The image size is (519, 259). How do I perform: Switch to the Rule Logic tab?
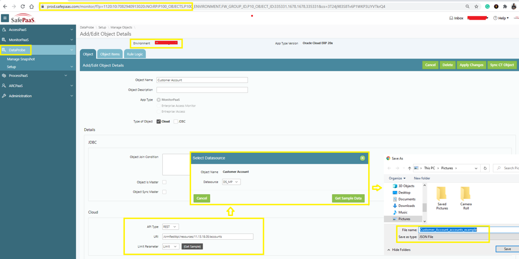point(135,54)
